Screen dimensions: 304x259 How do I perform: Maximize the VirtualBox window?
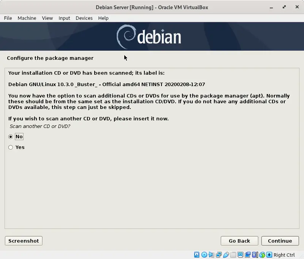[284, 7]
